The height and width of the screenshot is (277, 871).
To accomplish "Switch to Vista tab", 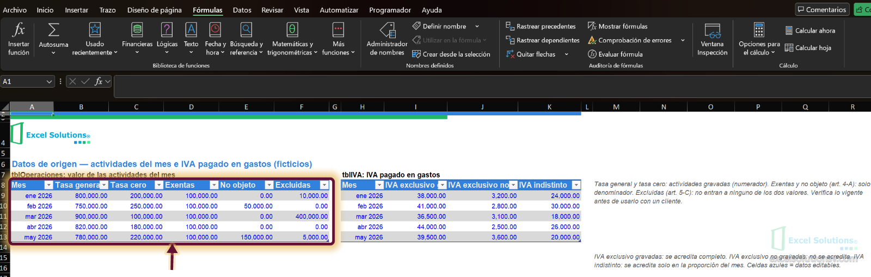I will coord(302,10).
